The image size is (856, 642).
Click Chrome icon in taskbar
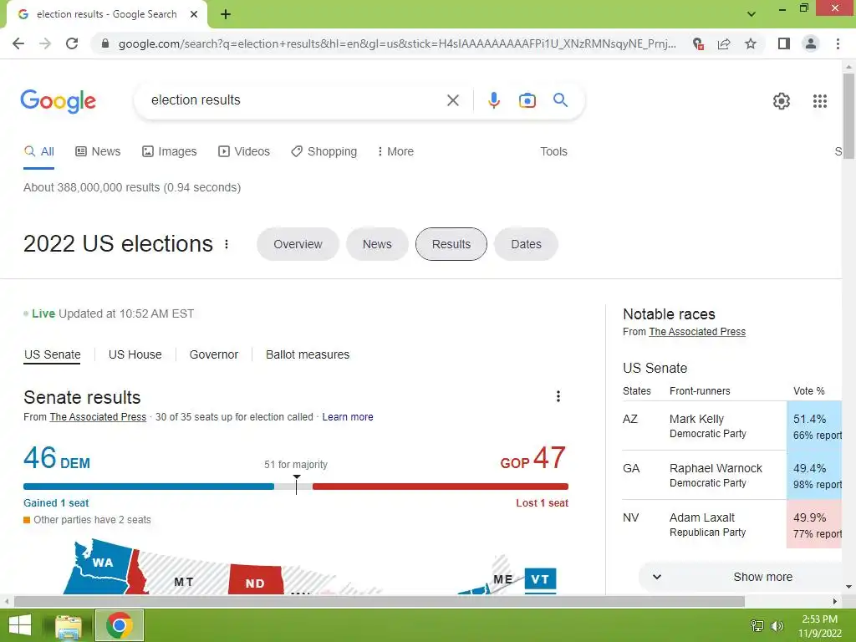coord(120,625)
